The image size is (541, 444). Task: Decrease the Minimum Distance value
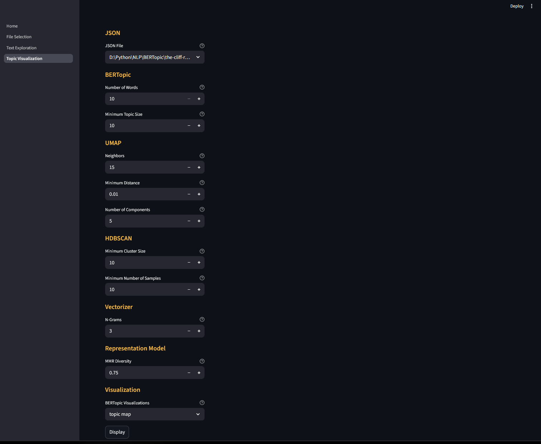coord(189,194)
